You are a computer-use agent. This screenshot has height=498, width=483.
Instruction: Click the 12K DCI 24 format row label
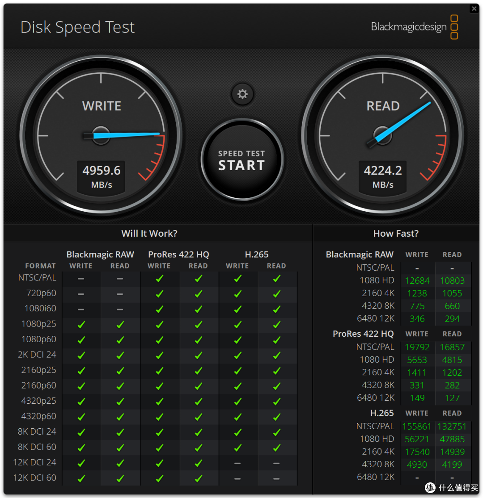click(x=34, y=462)
